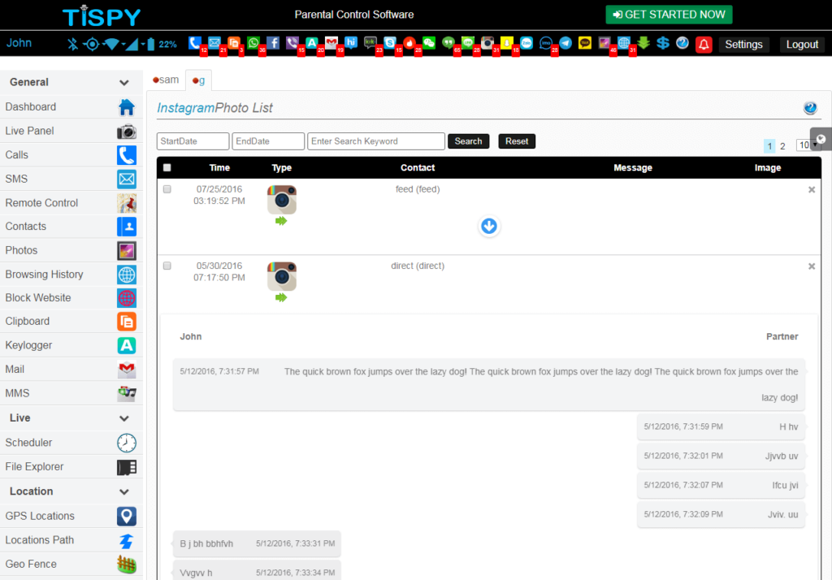Viewport: 832px width, 580px height.
Task: Click the Reset button
Action: 517,141
